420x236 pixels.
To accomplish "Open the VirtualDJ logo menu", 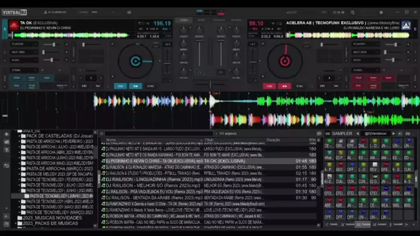I will [x=15, y=12].
